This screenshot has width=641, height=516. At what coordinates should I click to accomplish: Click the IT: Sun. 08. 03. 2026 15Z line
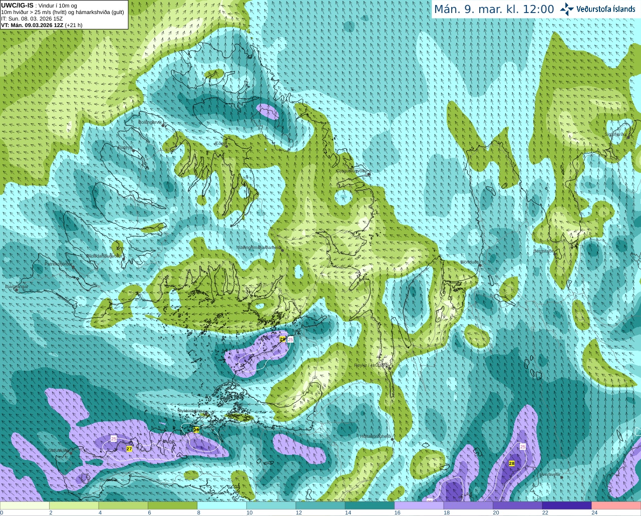coord(32,19)
